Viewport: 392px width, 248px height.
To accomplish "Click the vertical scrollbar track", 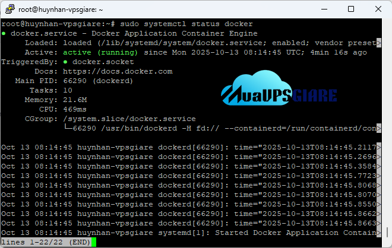I will pyautogui.click(x=387, y=131).
